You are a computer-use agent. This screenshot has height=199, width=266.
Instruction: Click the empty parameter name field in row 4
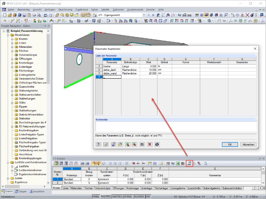pyautogui.click(x=112, y=77)
